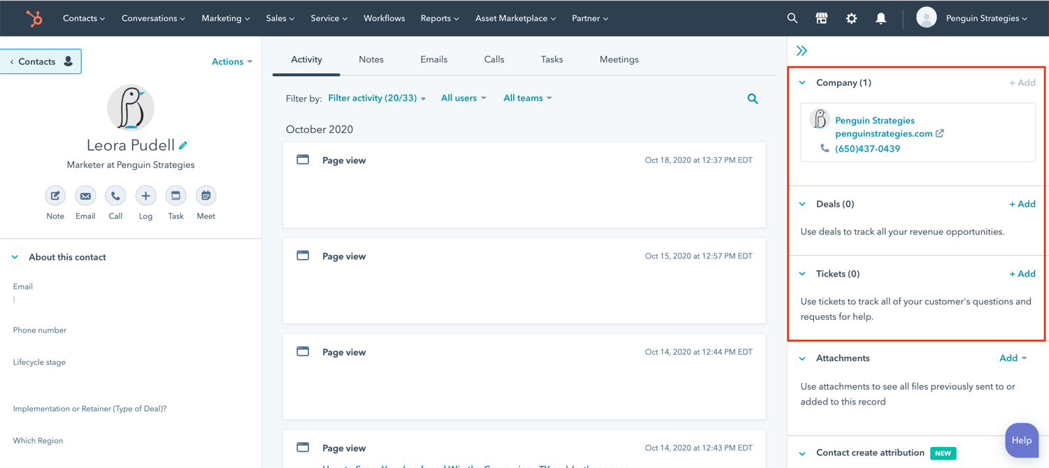Open the Log activity icon
Image resolution: width=1049 pixels, height=468 pixels.
(x=145, y=196)
